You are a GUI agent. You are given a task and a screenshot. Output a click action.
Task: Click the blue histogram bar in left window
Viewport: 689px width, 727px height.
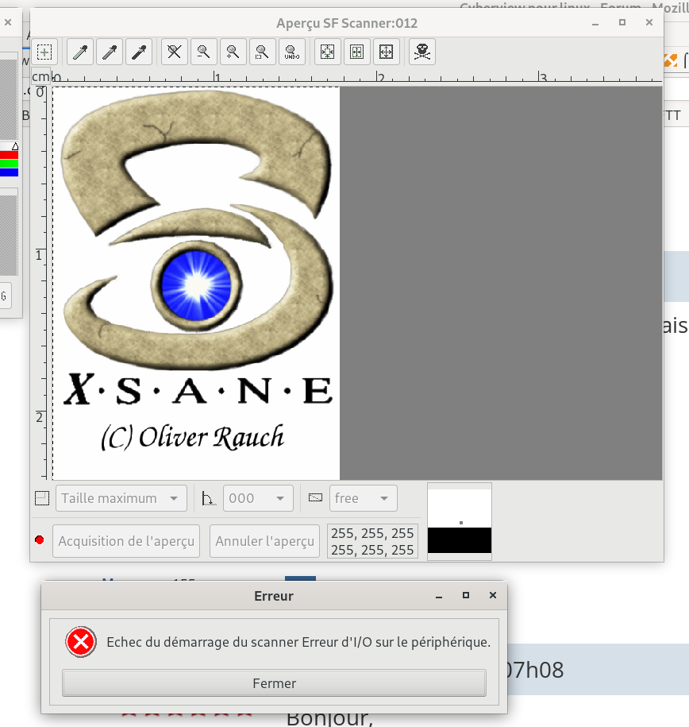9,172
